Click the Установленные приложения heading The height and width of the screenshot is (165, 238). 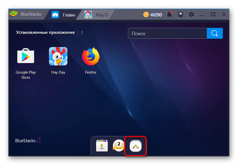[x=46, y=32]
